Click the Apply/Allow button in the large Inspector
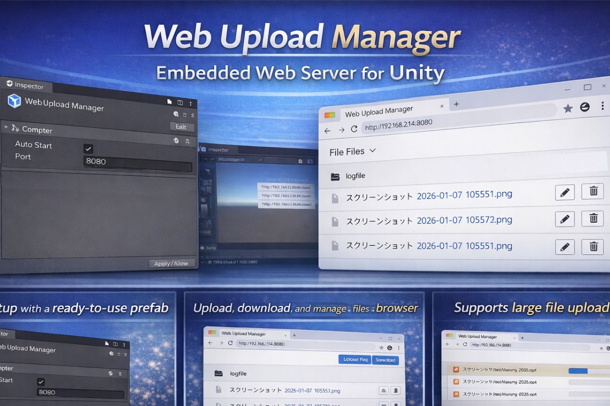 pyautogui.click(x=172, y=263)
